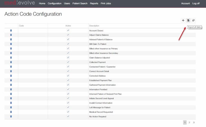Click the Export all data icon
The image size is (206, 127).
(x=188, y=20)
